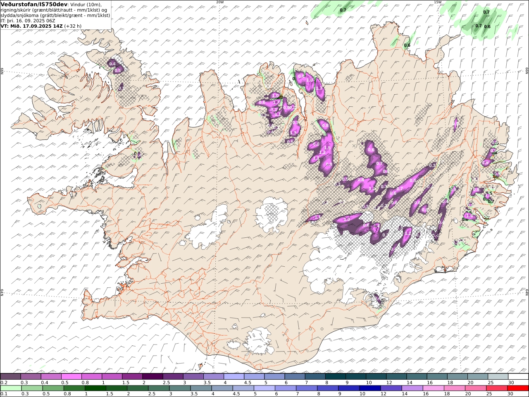Click the '15W' longitude label
This screenshot has width=529, height=397.
point(438,2)
